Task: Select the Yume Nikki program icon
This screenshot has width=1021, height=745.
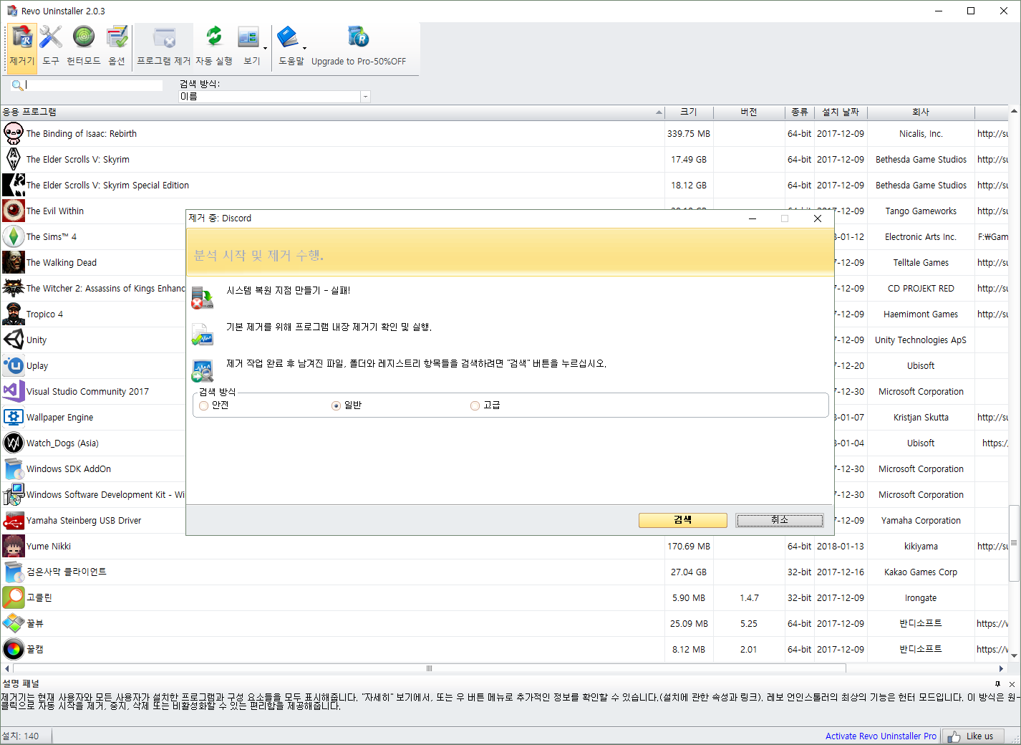Action: (x=14, y=546)
